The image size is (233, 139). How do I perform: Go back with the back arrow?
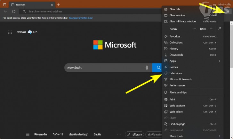(5, 11)
